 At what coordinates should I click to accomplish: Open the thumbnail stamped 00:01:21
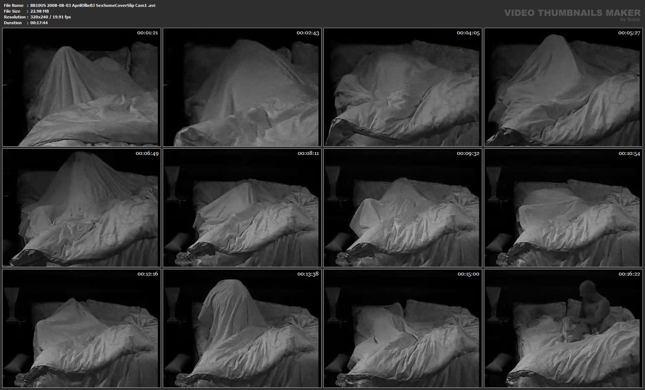[81, 87]
